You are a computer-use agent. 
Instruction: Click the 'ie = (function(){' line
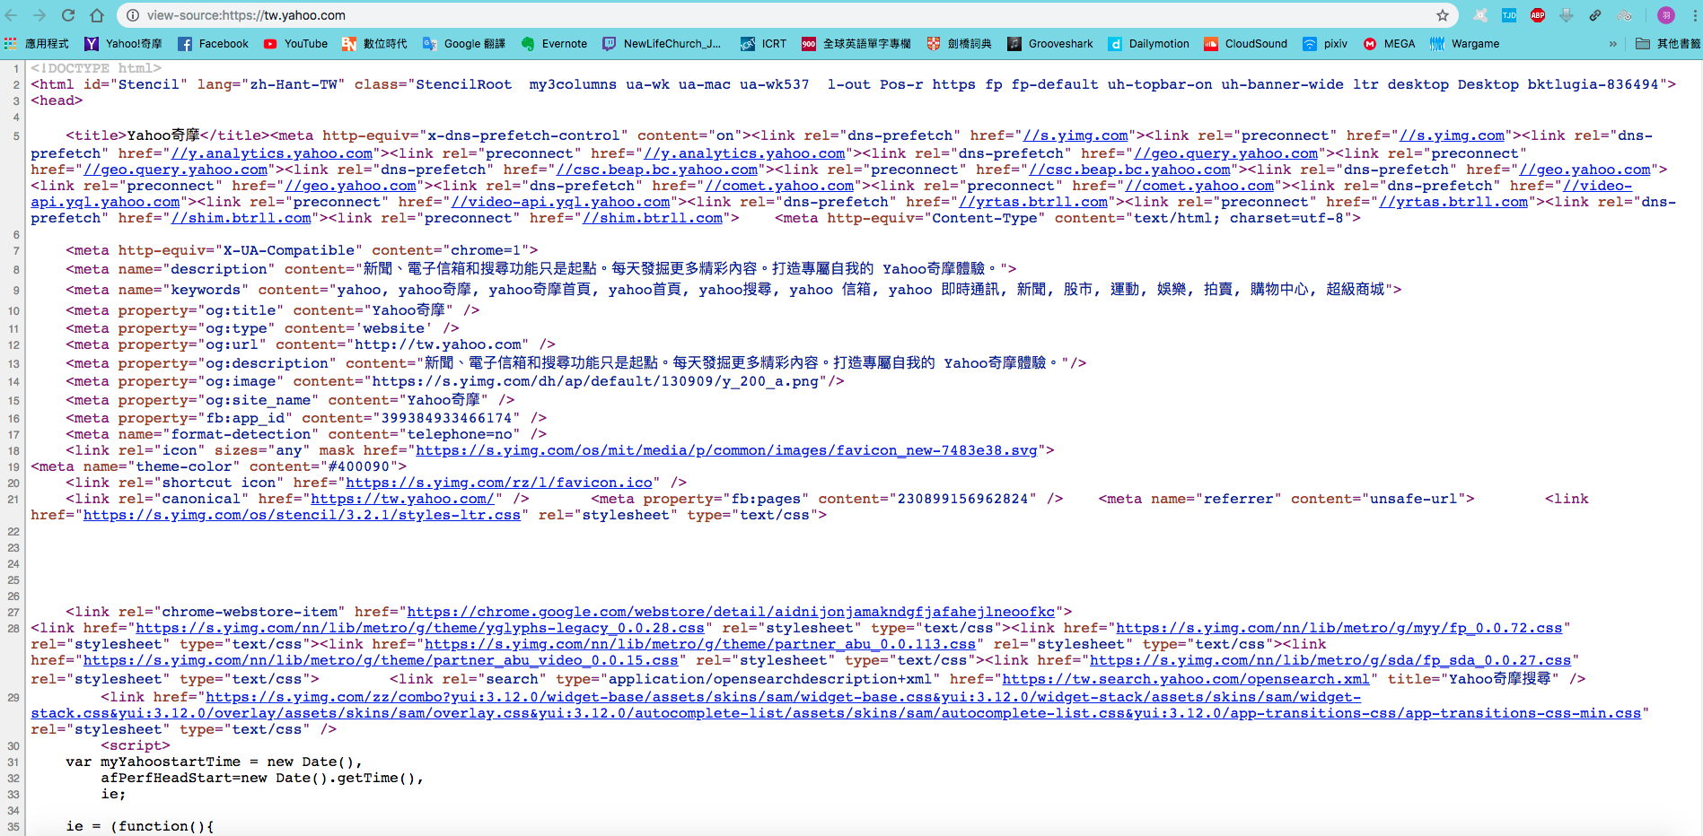(x=140, y=826)
